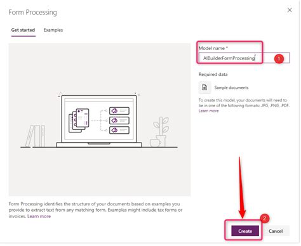The width and height of the screenshot is (301, 246).
Task: Switch to the Get started tab
Action: tap(23, 30)
